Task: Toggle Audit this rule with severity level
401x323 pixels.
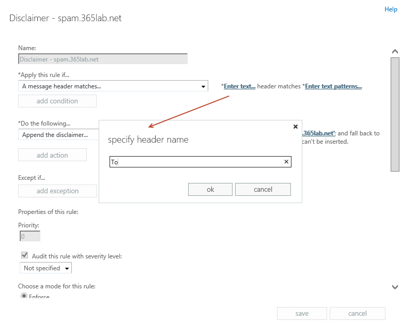Action: pos(24,255)
